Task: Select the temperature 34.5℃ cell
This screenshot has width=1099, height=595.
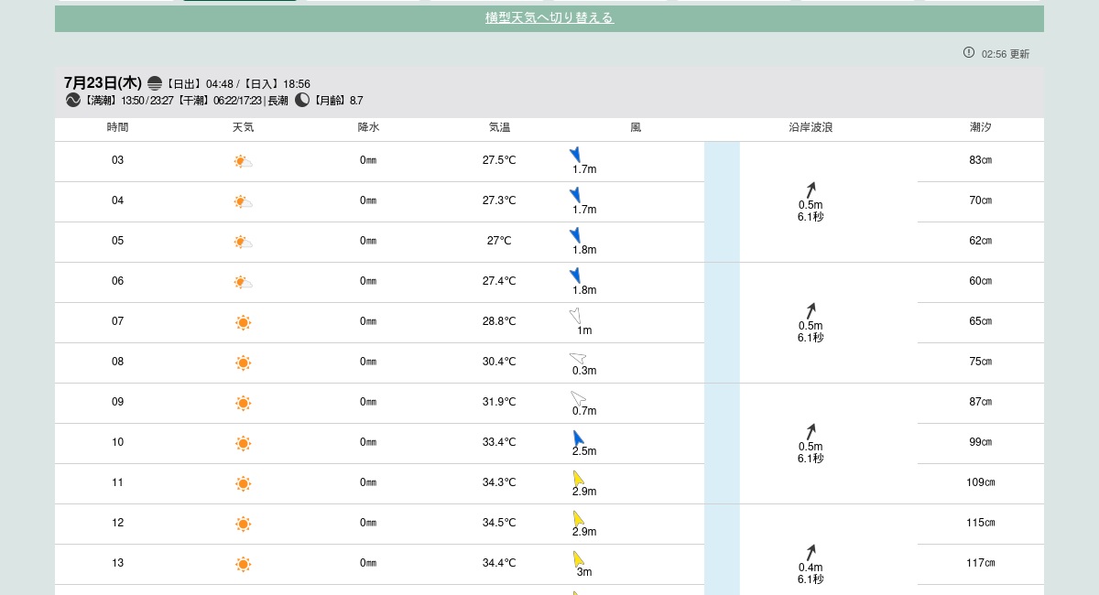Action: [499, 523]
